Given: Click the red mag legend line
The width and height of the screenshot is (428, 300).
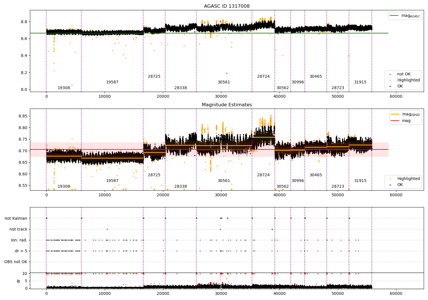Looking at the screenshot, I should coord(395,121).
